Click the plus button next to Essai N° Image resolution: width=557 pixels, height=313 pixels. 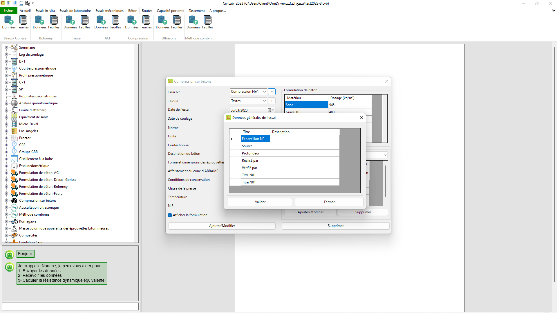point(272,92)
